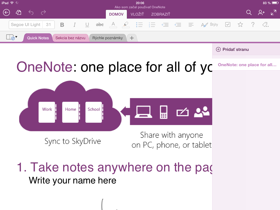The image size is (280, 210).
Task: Add a new section with plus
Action: [x=132, y=38]
